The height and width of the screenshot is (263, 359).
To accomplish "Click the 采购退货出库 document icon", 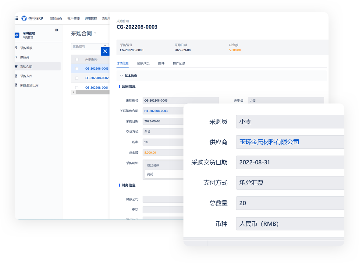I will click(16, 85).
